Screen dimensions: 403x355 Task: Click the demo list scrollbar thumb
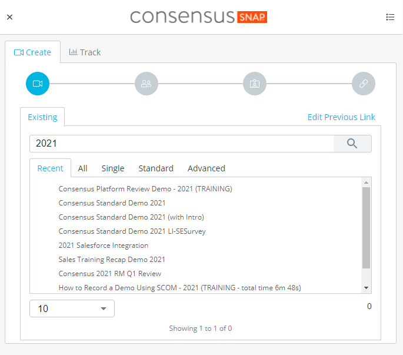pos(367,228)
